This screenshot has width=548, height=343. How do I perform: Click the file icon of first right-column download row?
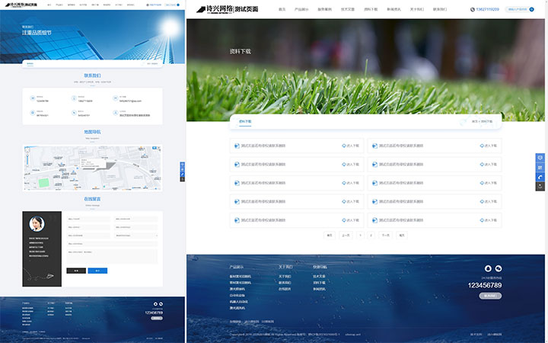[x=374, y=146]
